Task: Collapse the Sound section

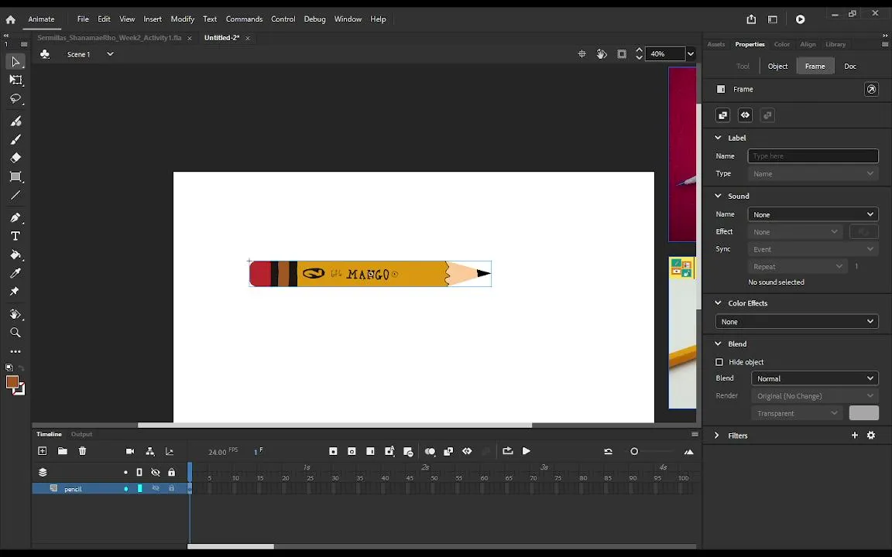Action: click(718, 196)
